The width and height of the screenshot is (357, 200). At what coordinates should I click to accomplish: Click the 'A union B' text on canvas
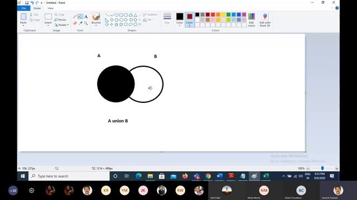point(118,121)
